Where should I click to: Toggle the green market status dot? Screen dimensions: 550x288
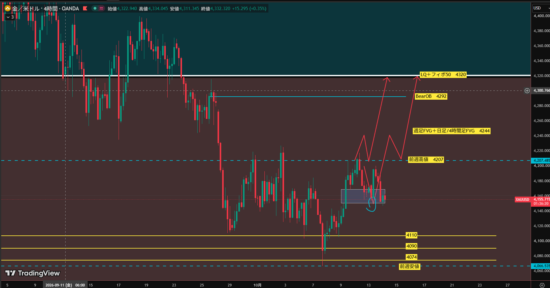click(x=95, y=9)
